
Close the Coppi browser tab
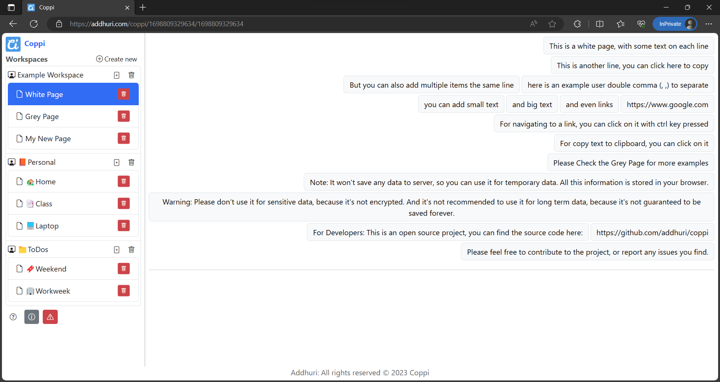127,7
